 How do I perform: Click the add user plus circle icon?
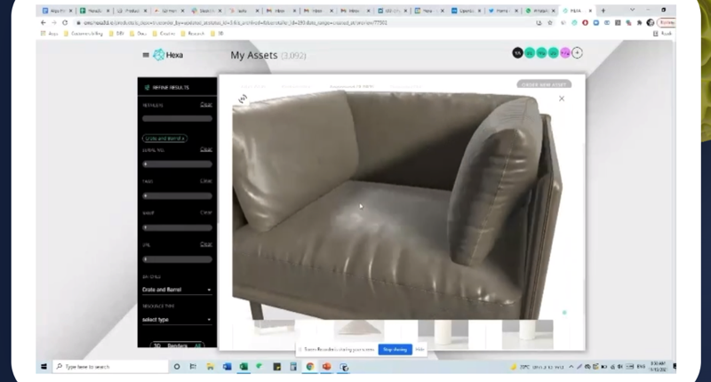click(577, 53)
